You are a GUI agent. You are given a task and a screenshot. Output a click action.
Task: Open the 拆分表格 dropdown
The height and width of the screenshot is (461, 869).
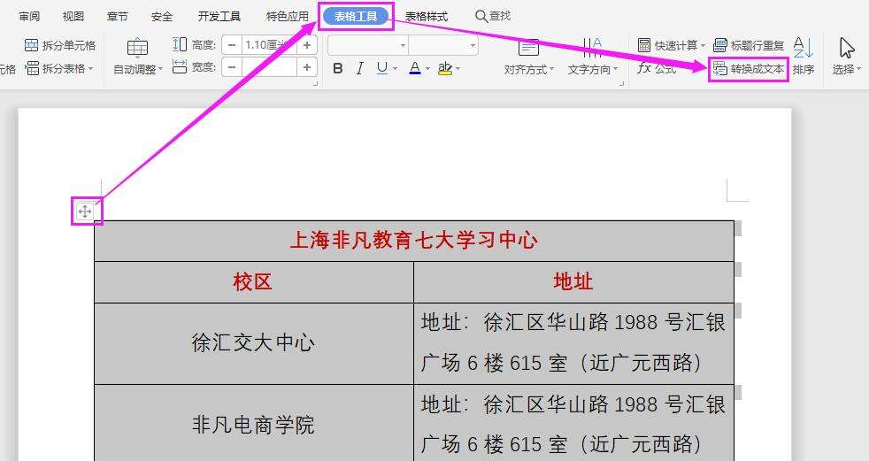point(60,68)
